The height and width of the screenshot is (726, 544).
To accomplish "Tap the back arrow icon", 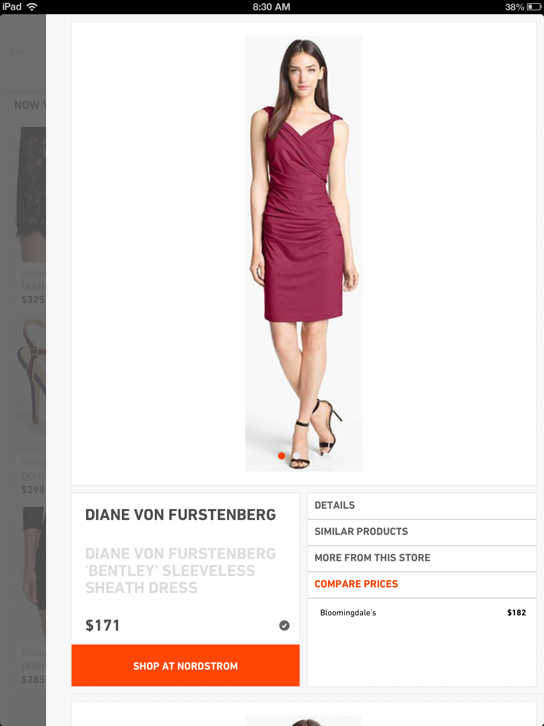I will [x=19, y=51].
